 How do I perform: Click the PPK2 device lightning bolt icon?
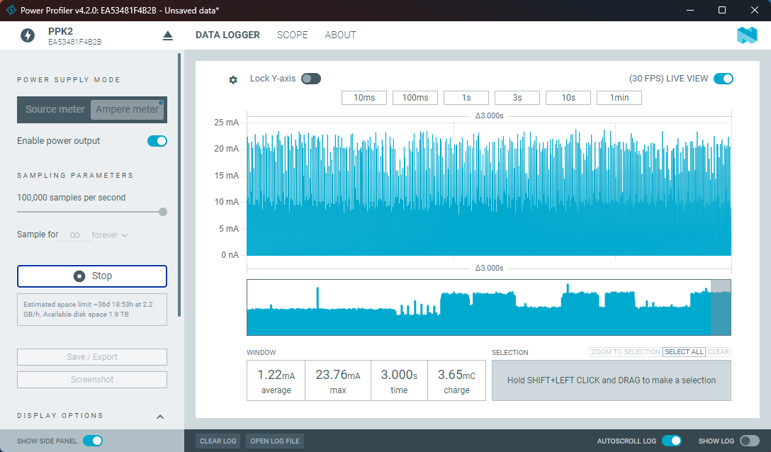coord(28,35)
